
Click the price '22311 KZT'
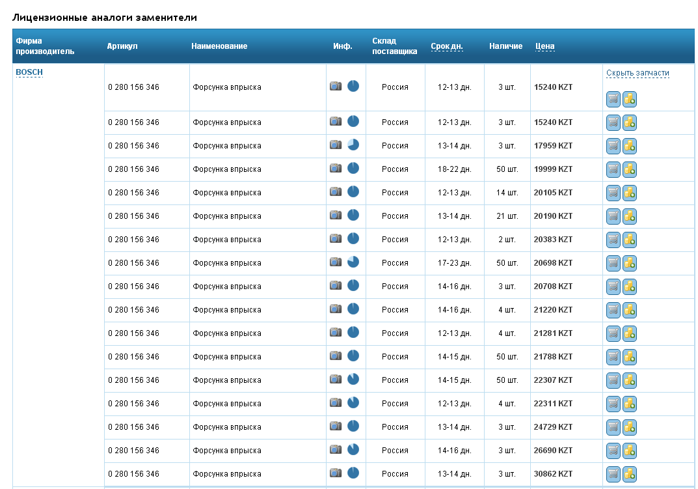pyautogui.click(x=553, y=404)
